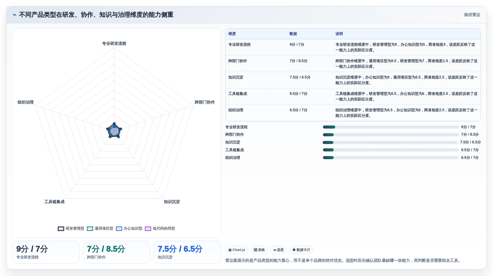Viewport: 493px width, 276px height.
Task: Click the 低代码协同型 legend label
Action: pyautogui.click(x=164, y=229)
